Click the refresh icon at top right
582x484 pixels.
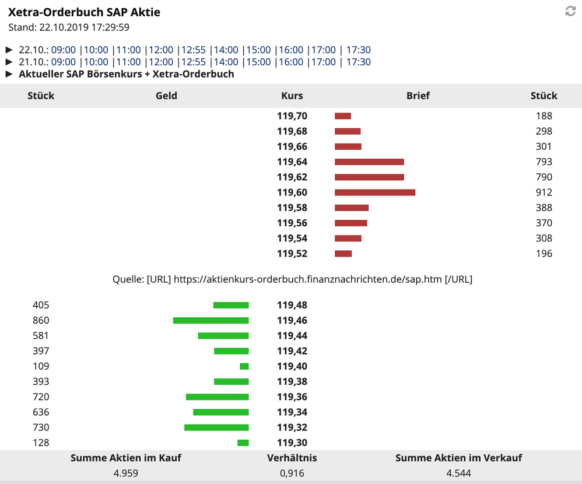[x=570, y=11]
